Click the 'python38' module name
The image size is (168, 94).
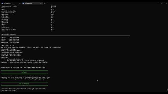[5, 23]
